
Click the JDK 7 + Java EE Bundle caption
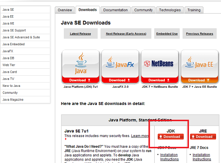coord(200,87)
